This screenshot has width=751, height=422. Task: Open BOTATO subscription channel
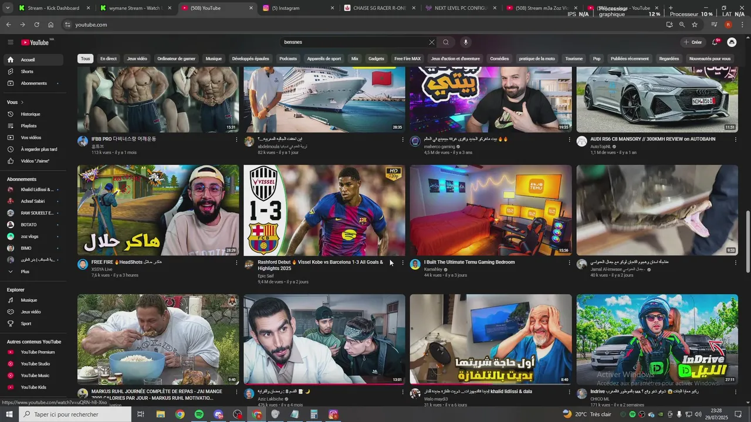pyautogui.click(x=33, y=224)
